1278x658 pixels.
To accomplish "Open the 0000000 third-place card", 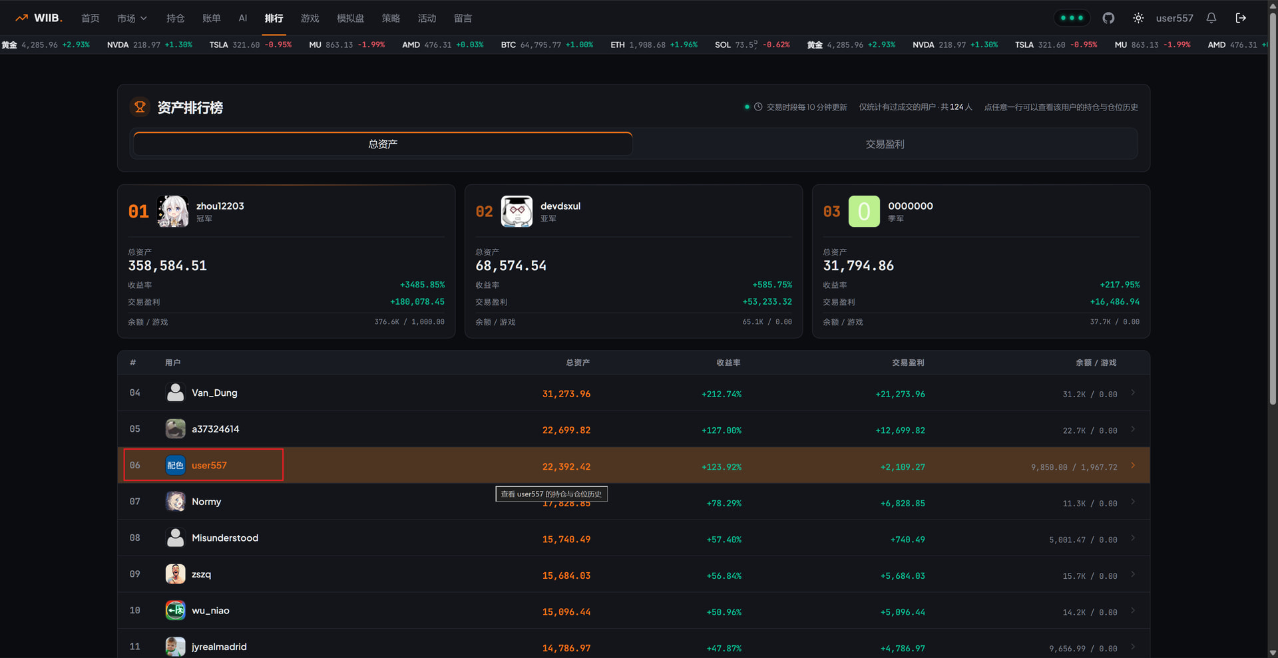I will [981, 261].
